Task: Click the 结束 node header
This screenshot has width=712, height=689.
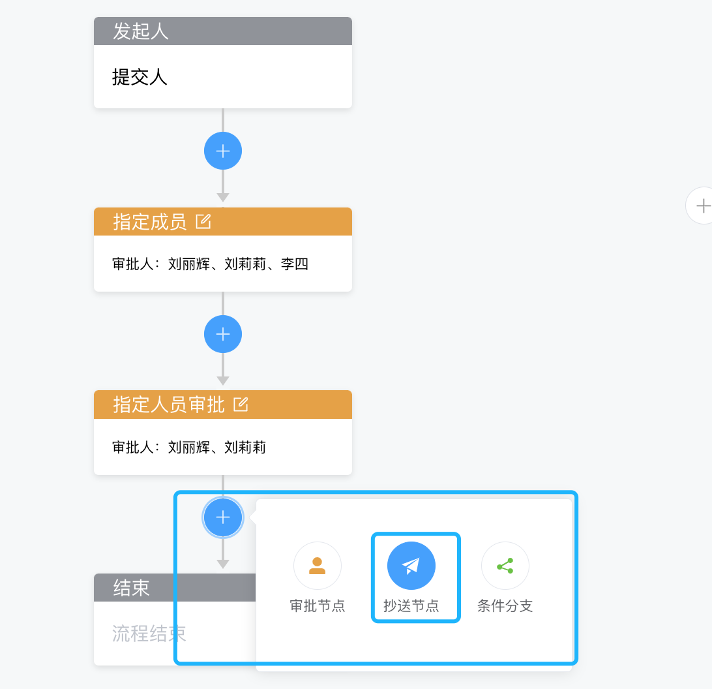Action: pyautogui.click(x=175, y=588)
